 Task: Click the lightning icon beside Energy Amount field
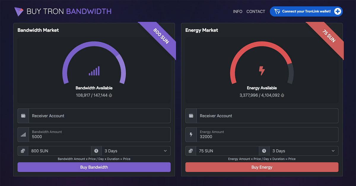[191, 134]
